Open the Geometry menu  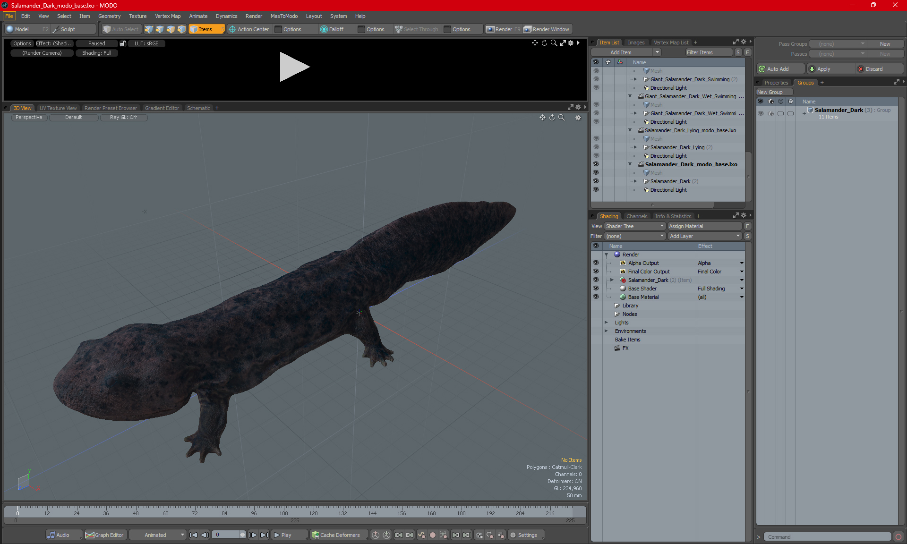coord(109,16)
